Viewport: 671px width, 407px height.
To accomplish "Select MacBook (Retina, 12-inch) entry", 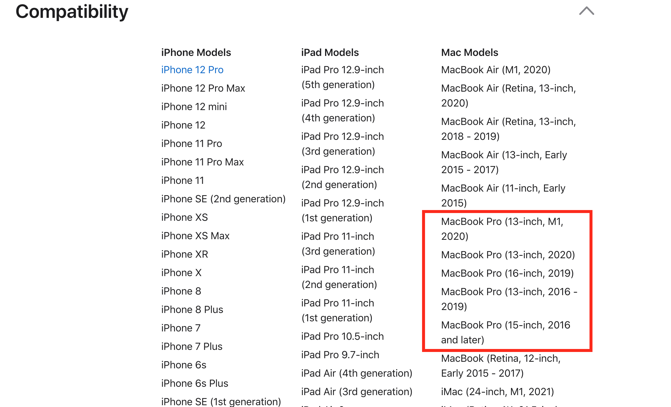I will [501, 366].
